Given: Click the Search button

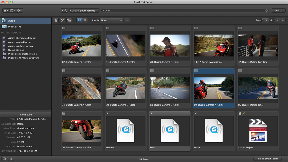Looking at the screenshot, I should pyautogui.click(x=278, y=10).
